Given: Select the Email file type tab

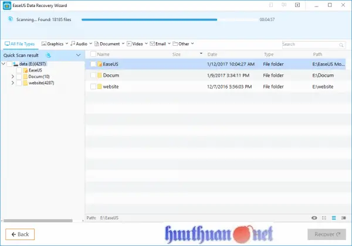Looking at the screenshot, I should point(158,44).
